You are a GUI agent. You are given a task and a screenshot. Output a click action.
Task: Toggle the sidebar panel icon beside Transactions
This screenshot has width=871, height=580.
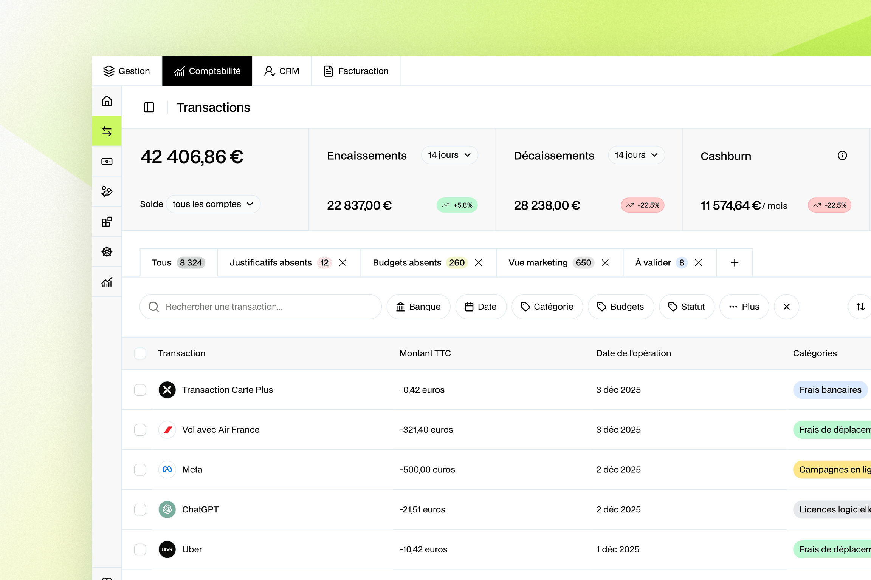(x=149, y=108)
